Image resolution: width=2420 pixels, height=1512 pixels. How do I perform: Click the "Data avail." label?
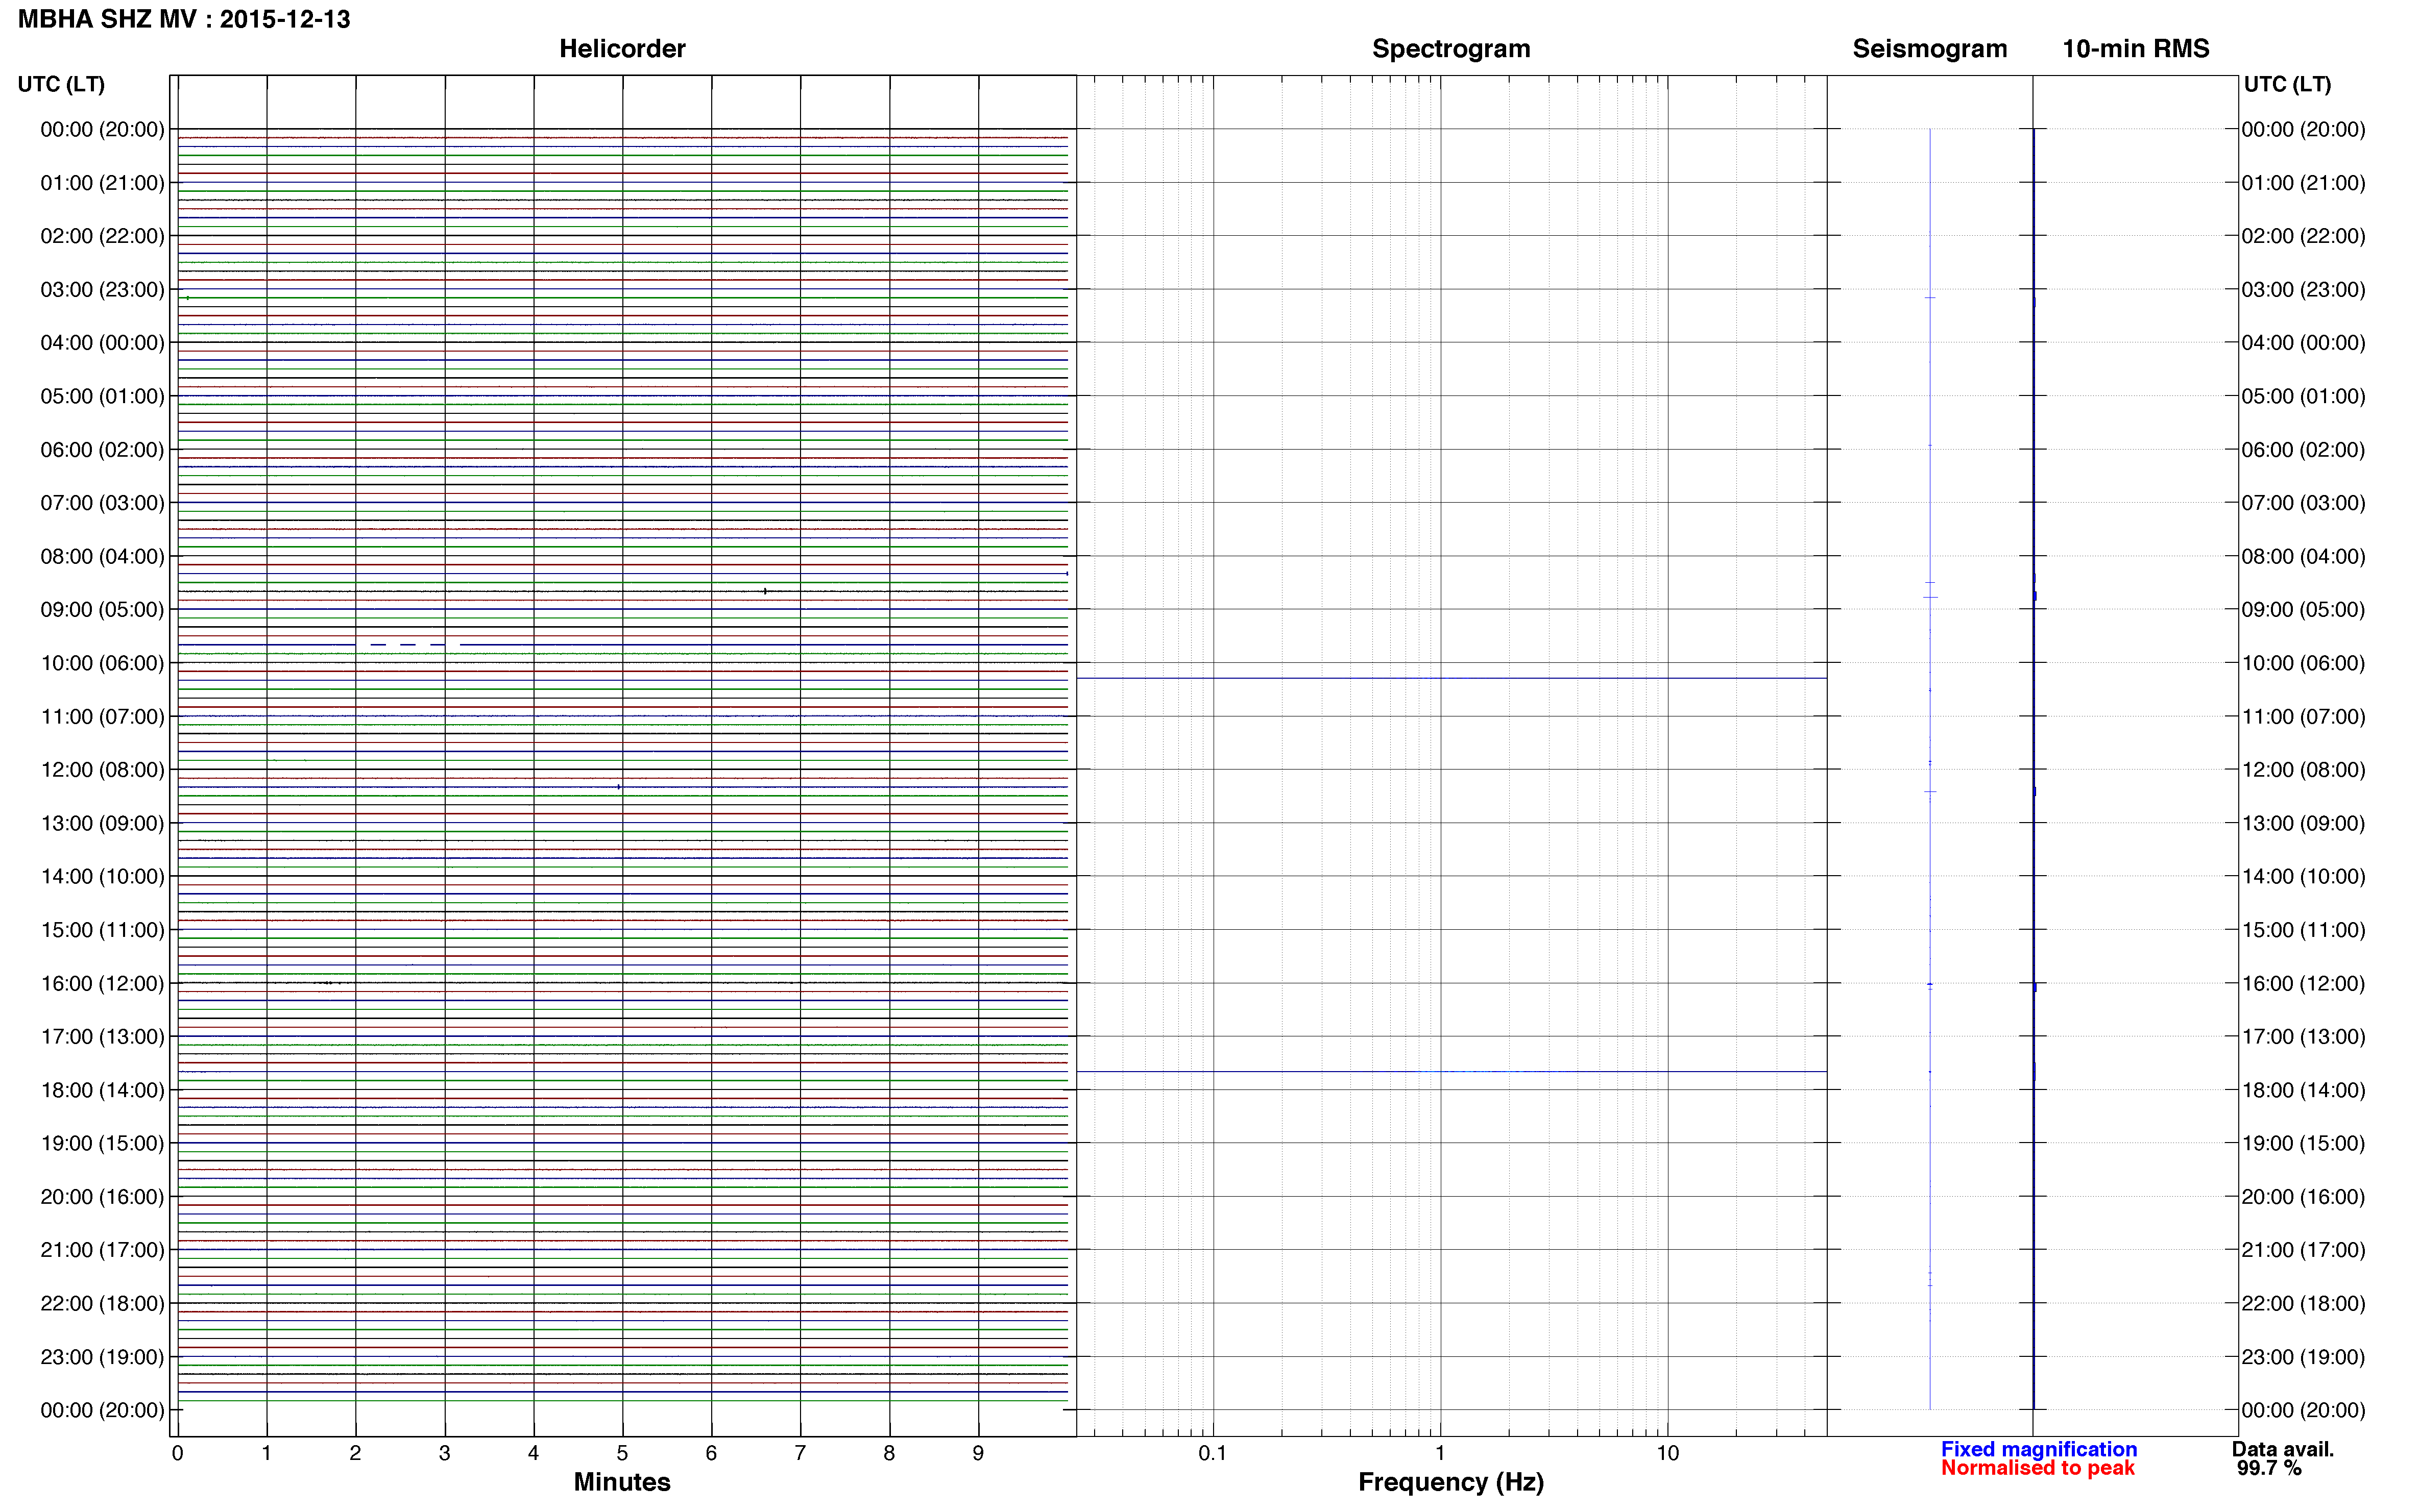point(2283,1449)
